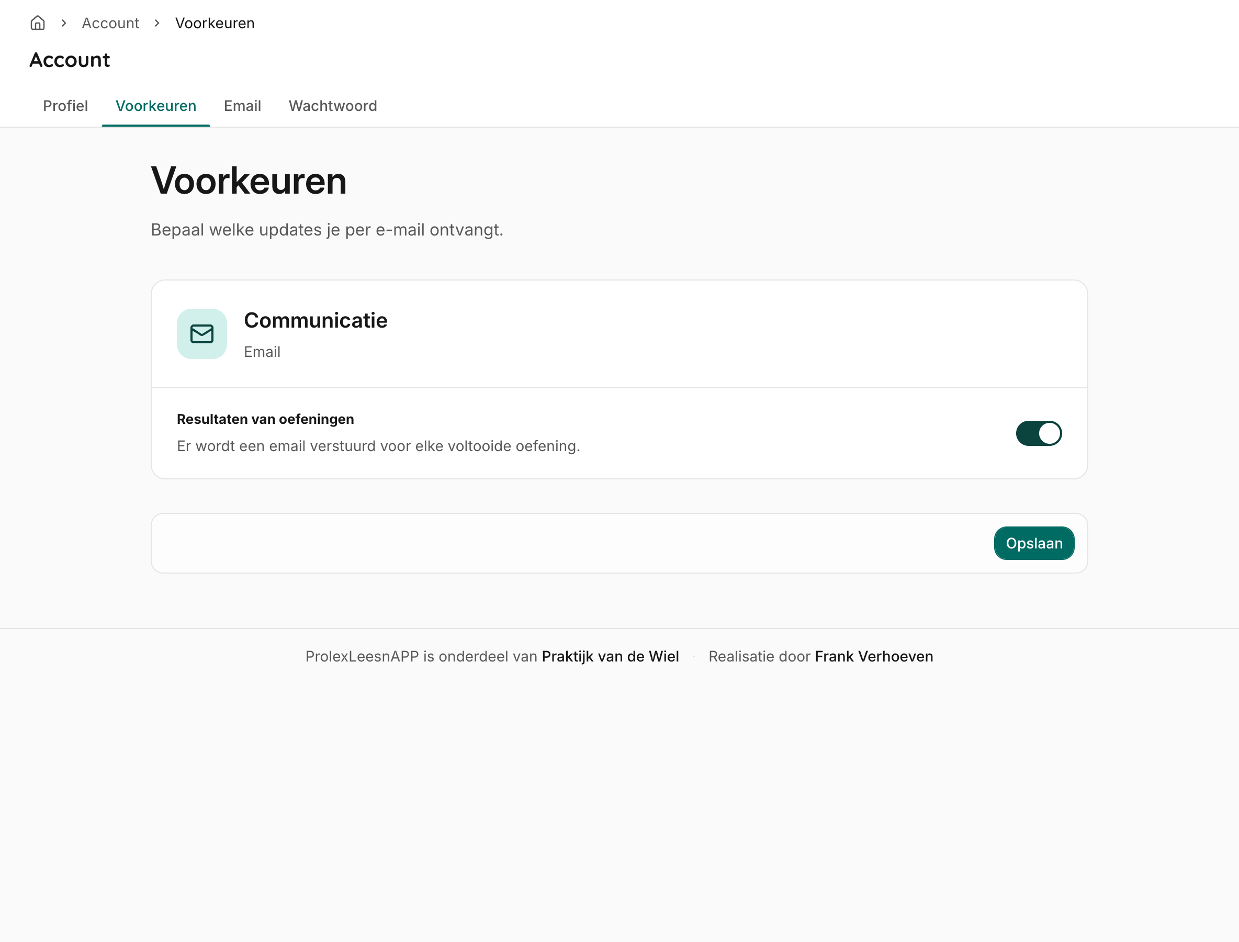Viewport: 1239px width, 942px height.
Task: Click the large Voorkeuren page heading
Action: [249, 181]
